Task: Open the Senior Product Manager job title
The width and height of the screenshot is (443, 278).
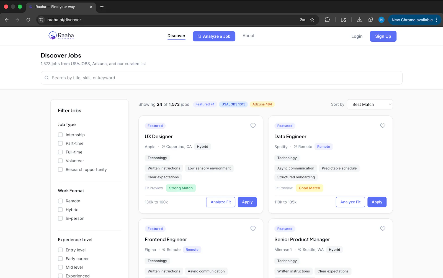Action: 302,239
